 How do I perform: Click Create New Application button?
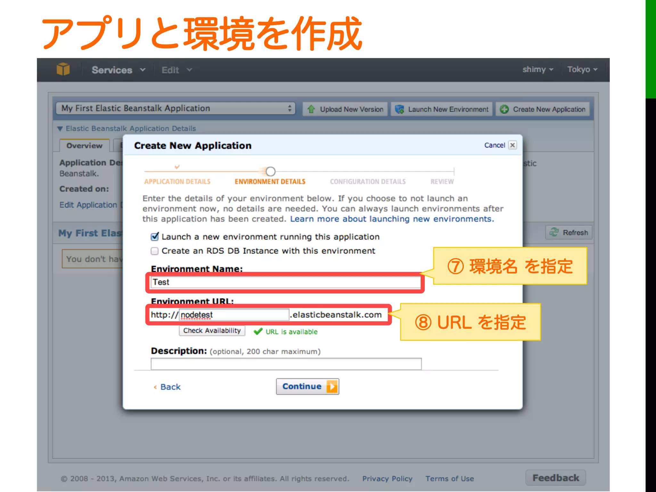point(543,109)
